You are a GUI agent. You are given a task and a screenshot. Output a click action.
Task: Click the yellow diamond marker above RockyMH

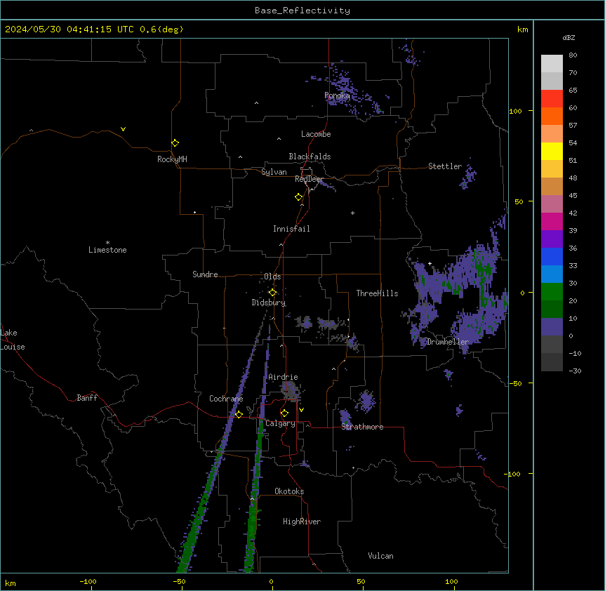pyautogui.click(x=175, y=143)
